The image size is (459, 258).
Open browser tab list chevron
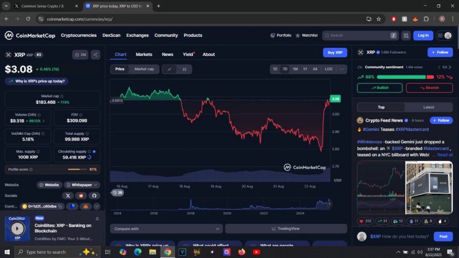click(6, 6)
